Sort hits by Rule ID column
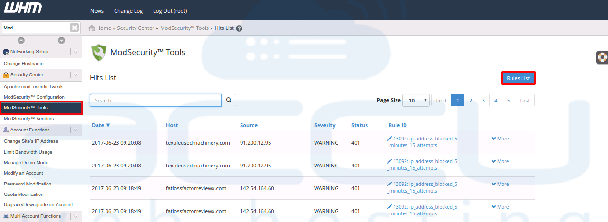 click(397, 125)
